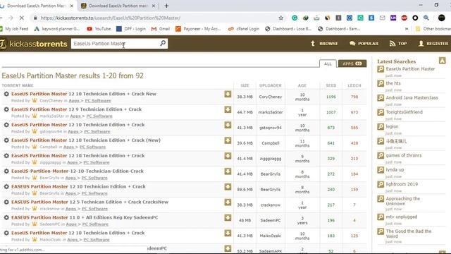Switch to the ALL results tab
The width and height of the screenshot is (451, 254).
click(x=328, y=64)
